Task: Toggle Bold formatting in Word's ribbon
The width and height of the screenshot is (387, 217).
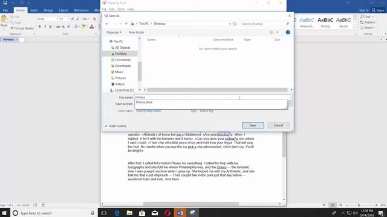Action: click(x=39, y=27)
